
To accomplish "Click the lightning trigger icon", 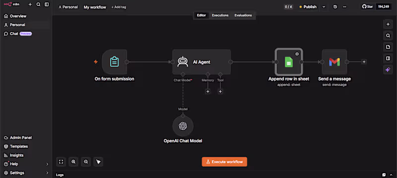I will click(96, 62).
